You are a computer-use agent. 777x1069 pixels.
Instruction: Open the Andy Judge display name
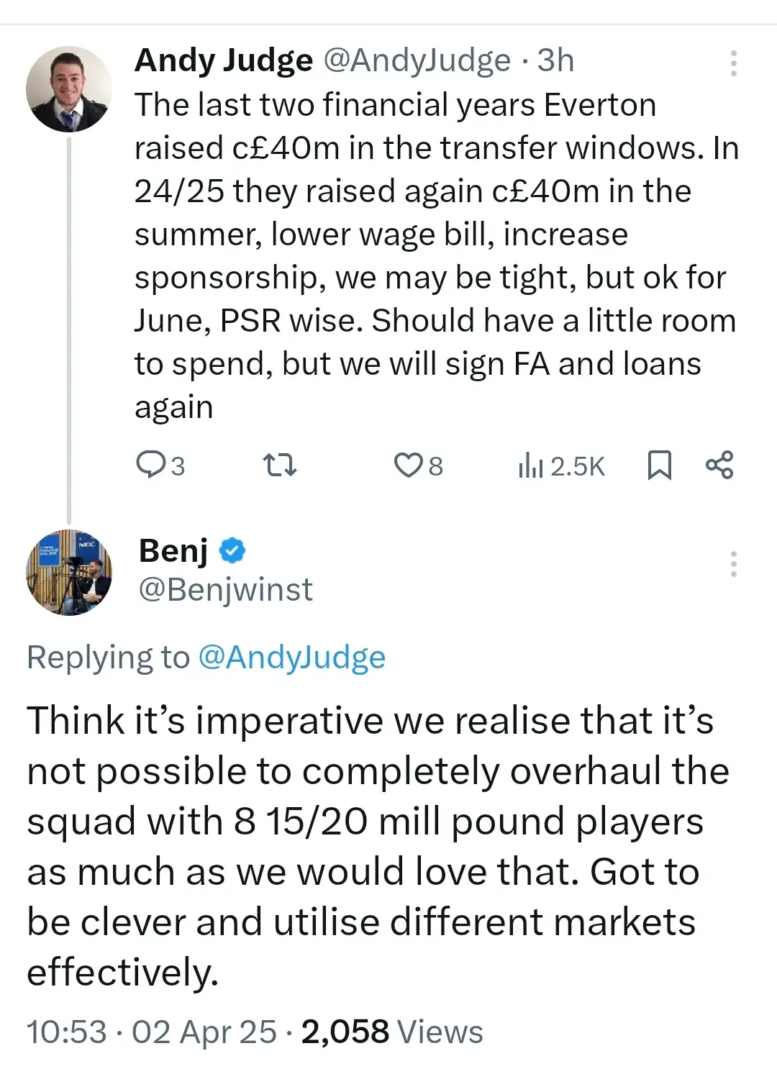coord(224,60)
